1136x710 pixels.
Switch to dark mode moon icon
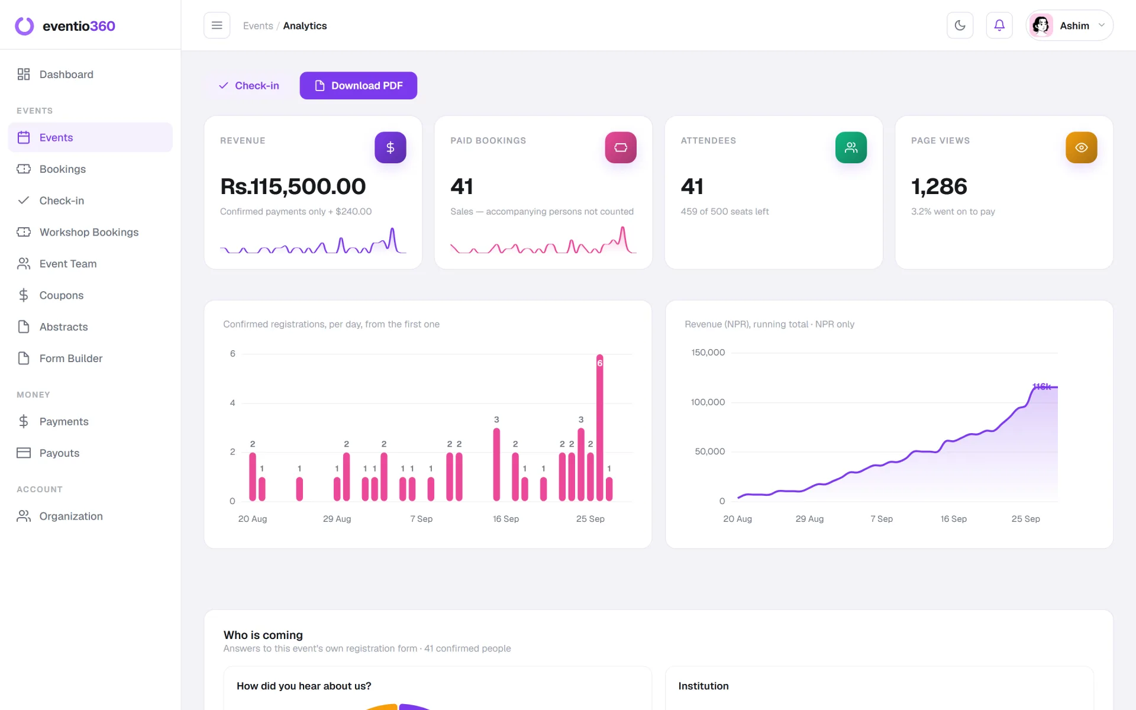(x=960, y=25)
